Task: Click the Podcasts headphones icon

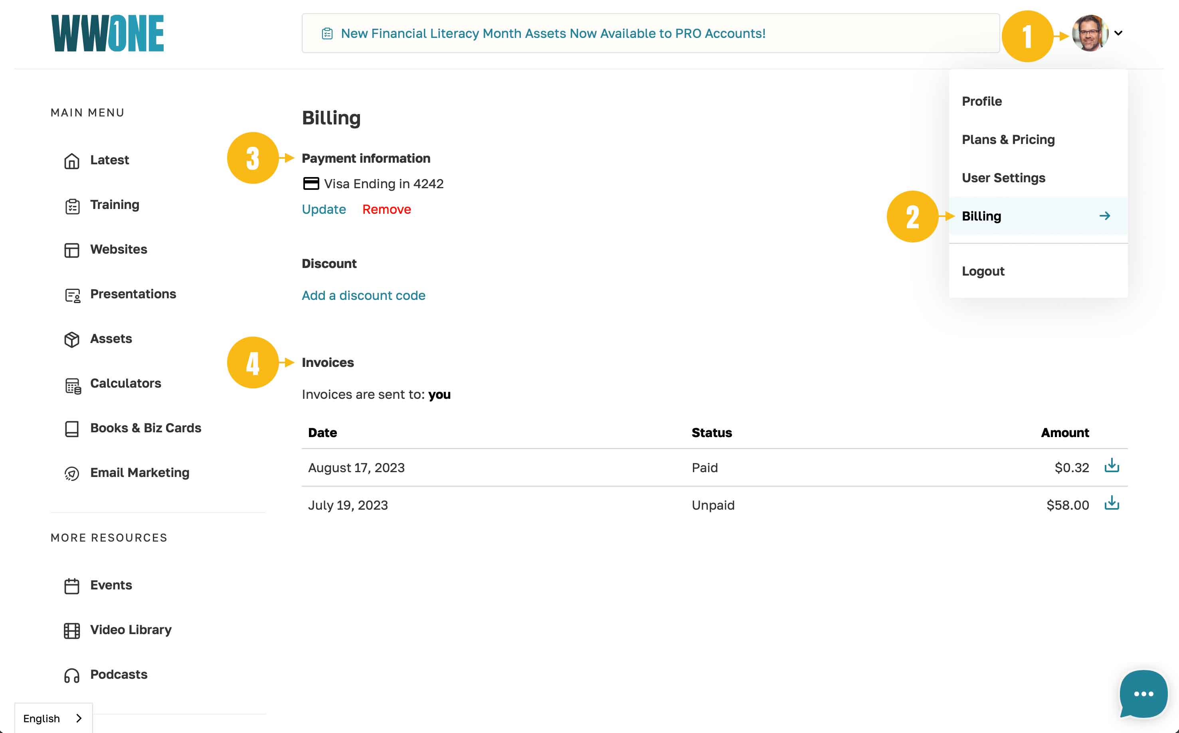Action: (x=72, y=675)
